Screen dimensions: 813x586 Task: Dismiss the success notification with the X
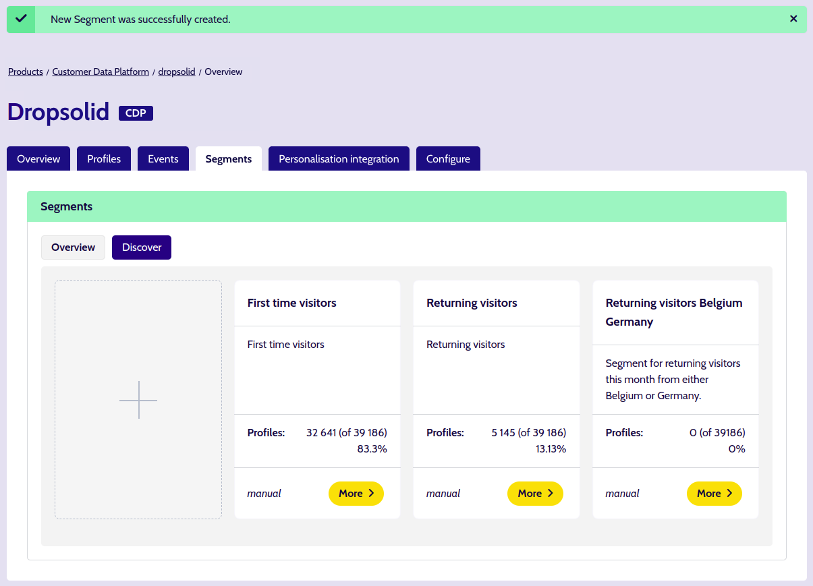tap(793, 19)
